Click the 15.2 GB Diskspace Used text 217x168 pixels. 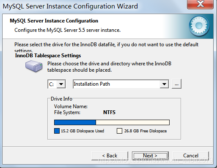[82, 131]
